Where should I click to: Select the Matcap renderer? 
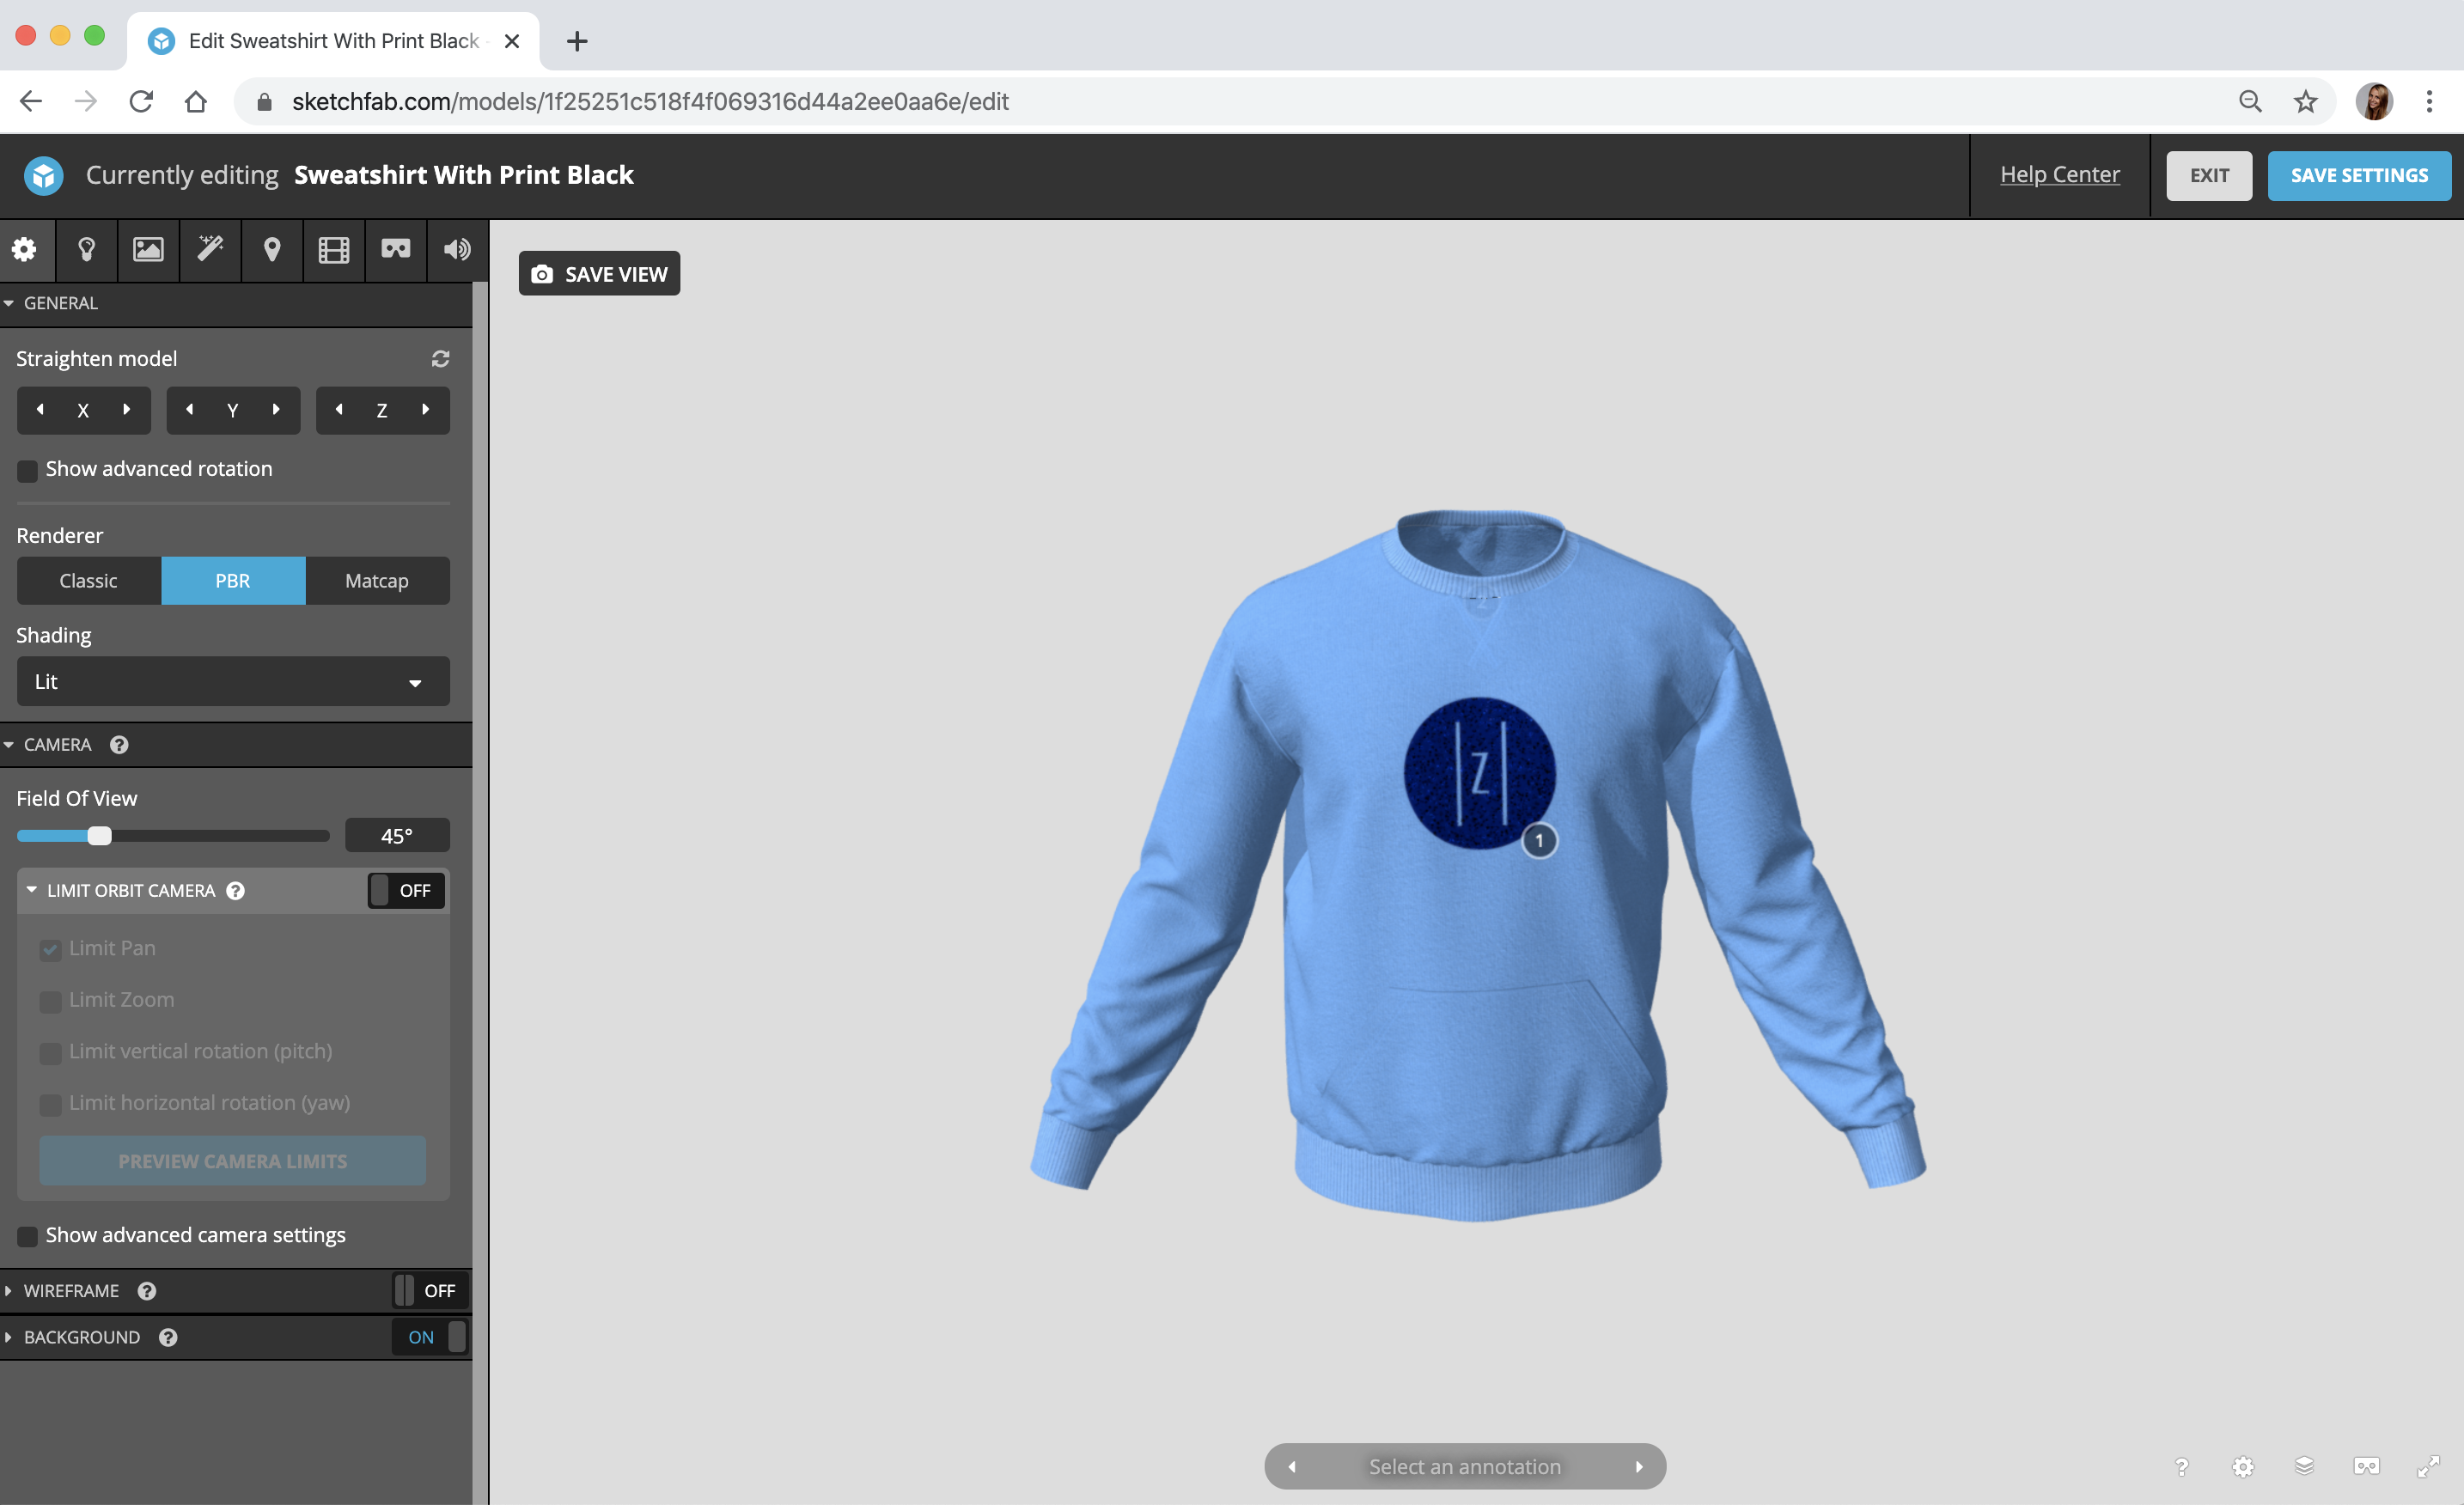pos(376,581)
